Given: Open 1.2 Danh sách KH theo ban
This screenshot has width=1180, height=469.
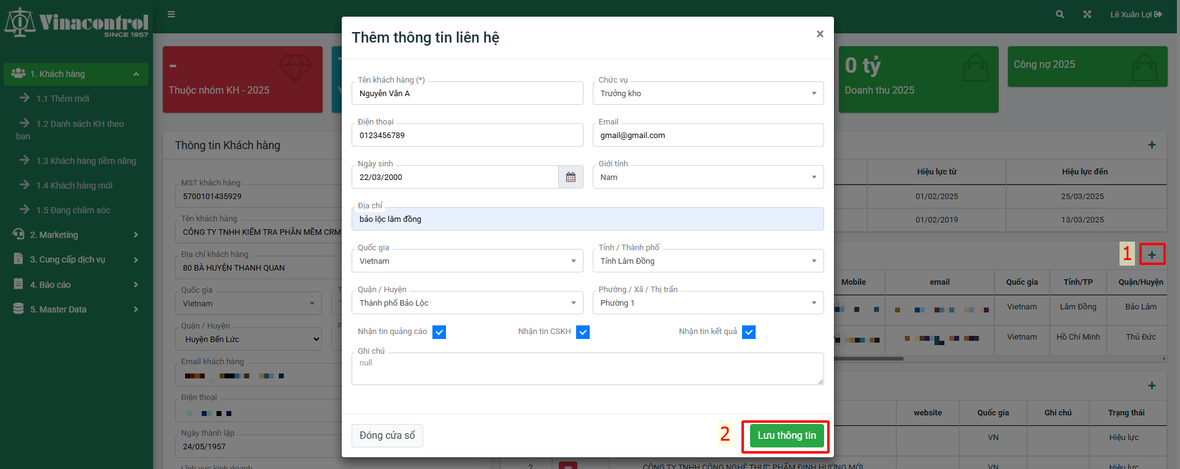Looking at the screenshot, I should 76,129.
